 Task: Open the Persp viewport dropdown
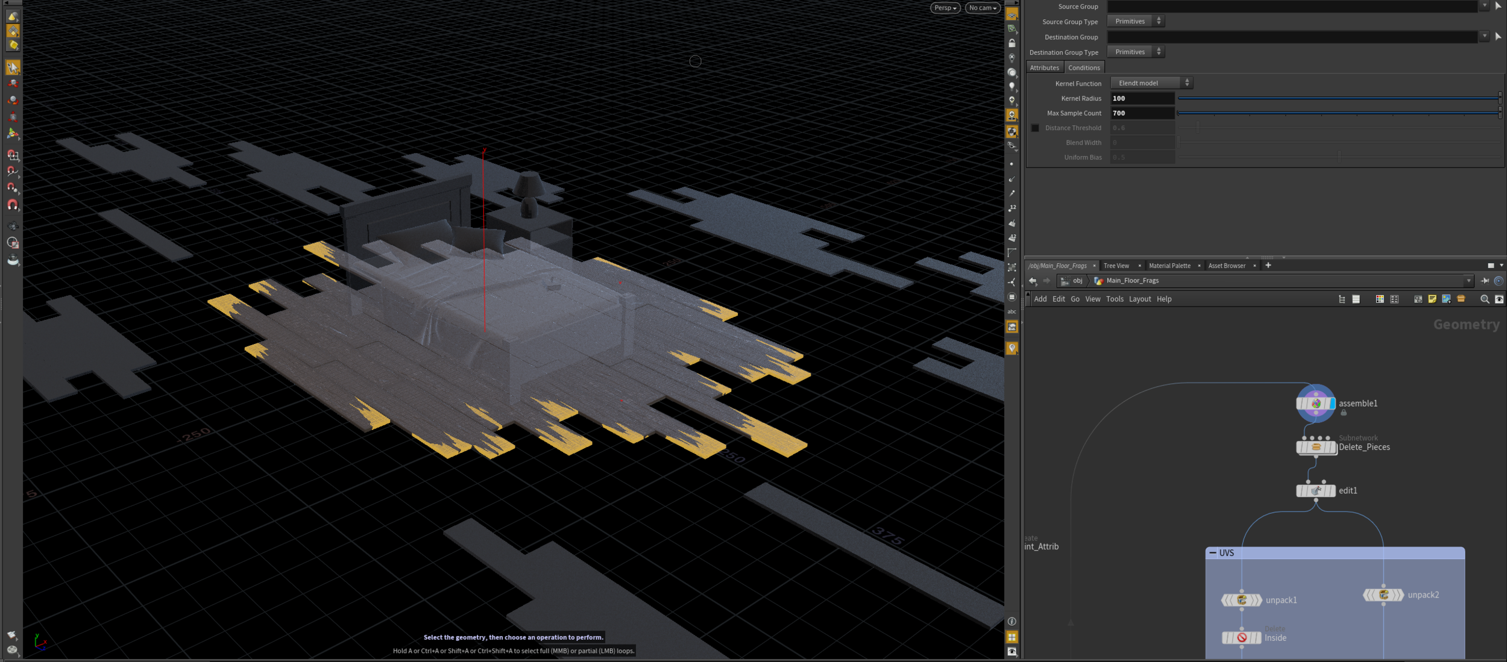(945, 8)
